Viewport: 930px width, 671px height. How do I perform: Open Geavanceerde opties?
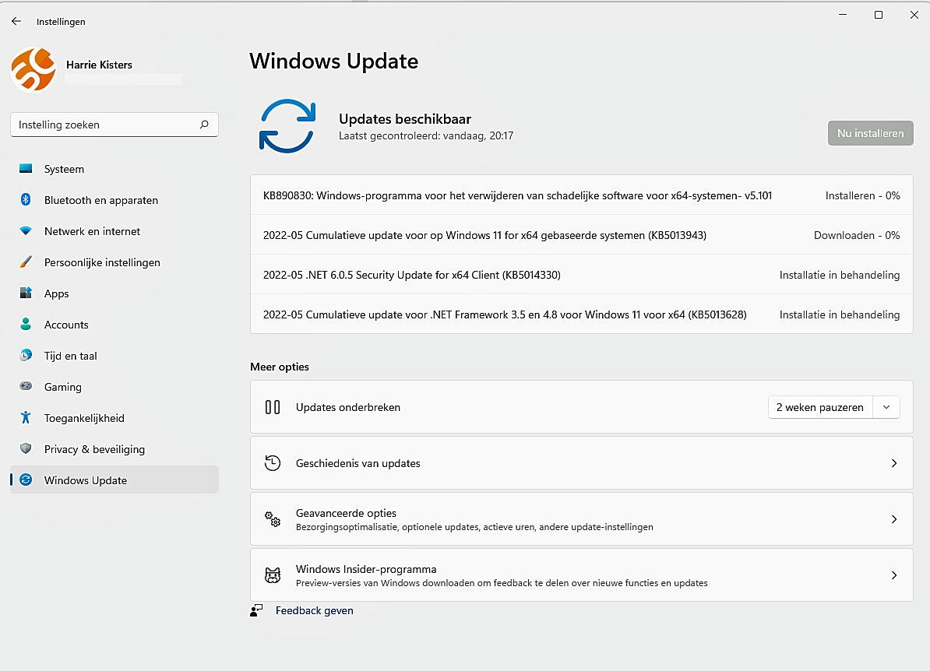[581, 519]
